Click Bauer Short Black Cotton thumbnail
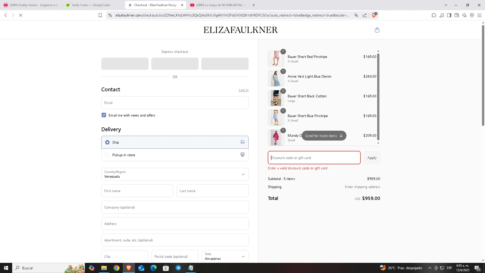485x273 pixels. pos(276,98)
